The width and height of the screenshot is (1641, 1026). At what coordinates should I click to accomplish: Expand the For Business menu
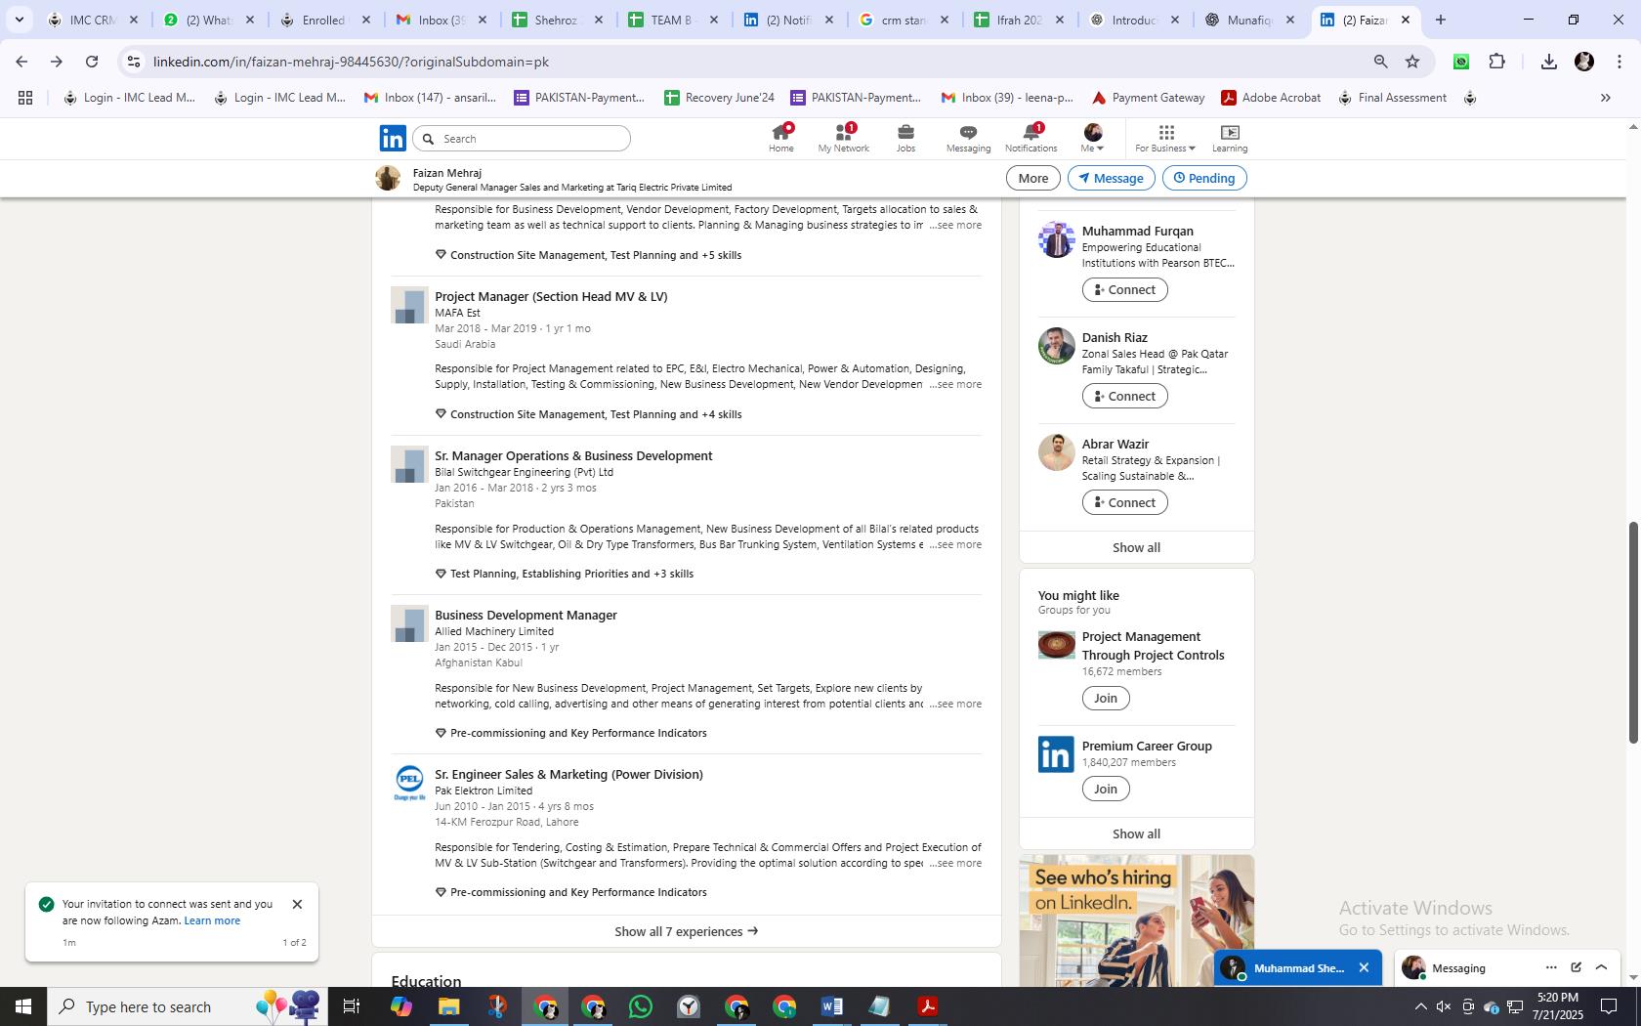[x=1164, y=138]
